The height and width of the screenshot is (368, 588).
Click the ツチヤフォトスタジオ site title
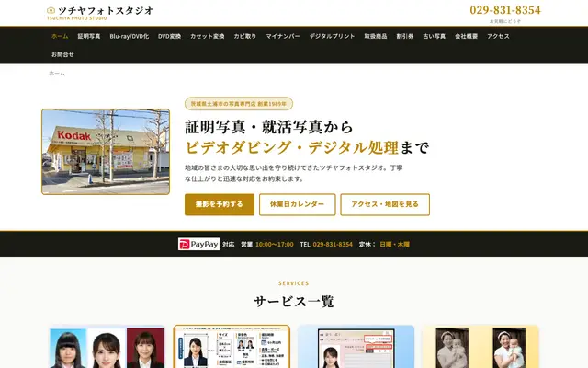[106, 10]
